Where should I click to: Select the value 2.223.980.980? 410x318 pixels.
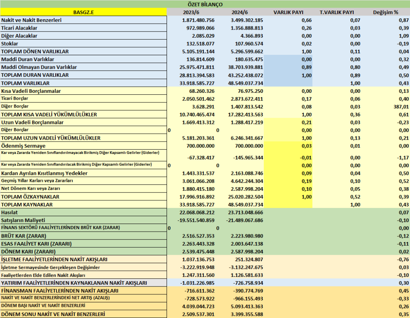pyautogui.click(x=247, y=236)
